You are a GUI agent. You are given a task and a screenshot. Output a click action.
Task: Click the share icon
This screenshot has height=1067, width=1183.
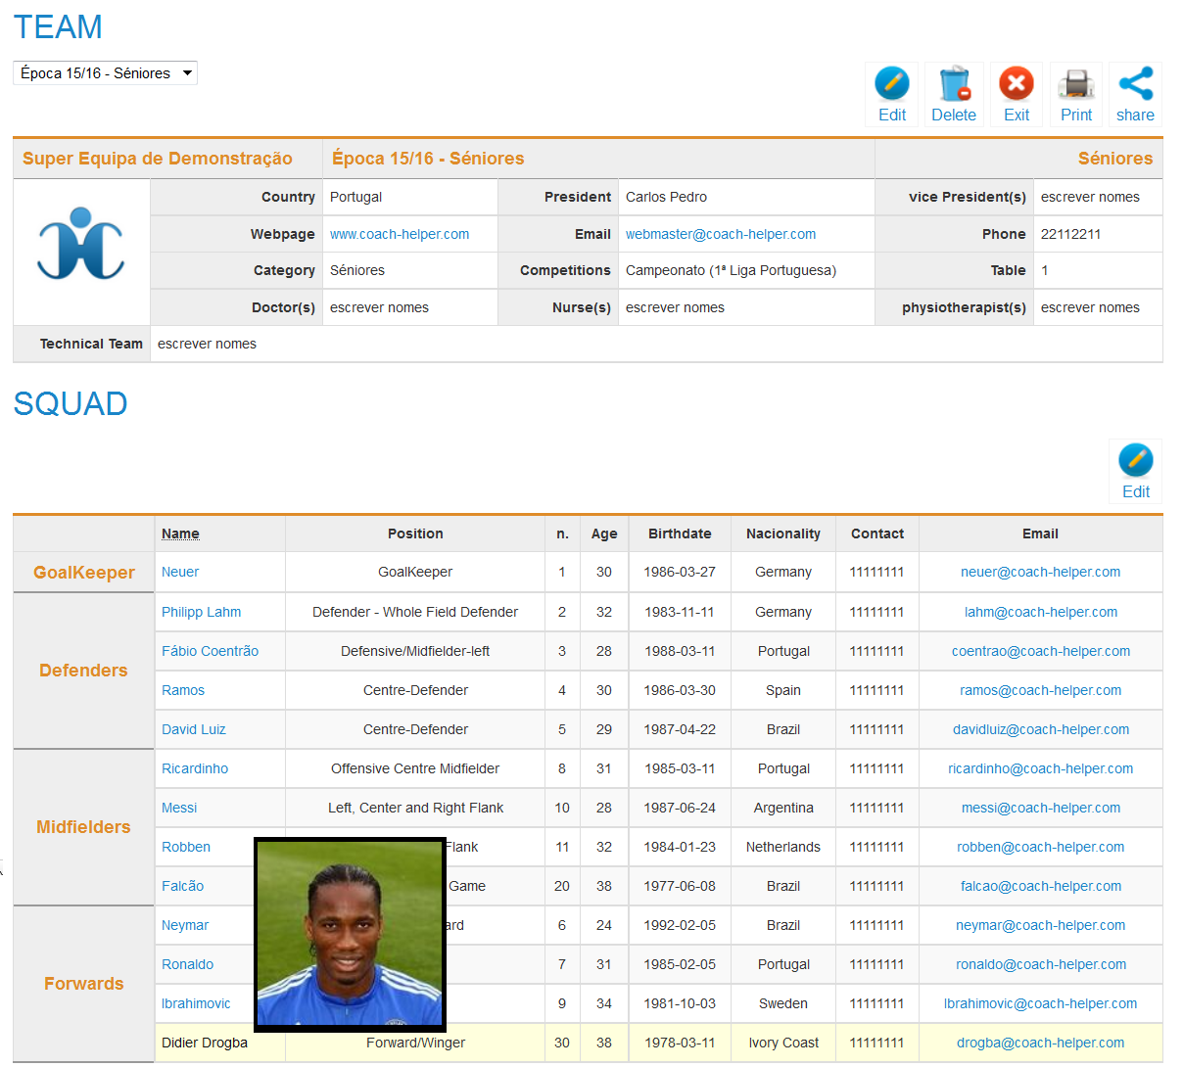coord(1135,84)
